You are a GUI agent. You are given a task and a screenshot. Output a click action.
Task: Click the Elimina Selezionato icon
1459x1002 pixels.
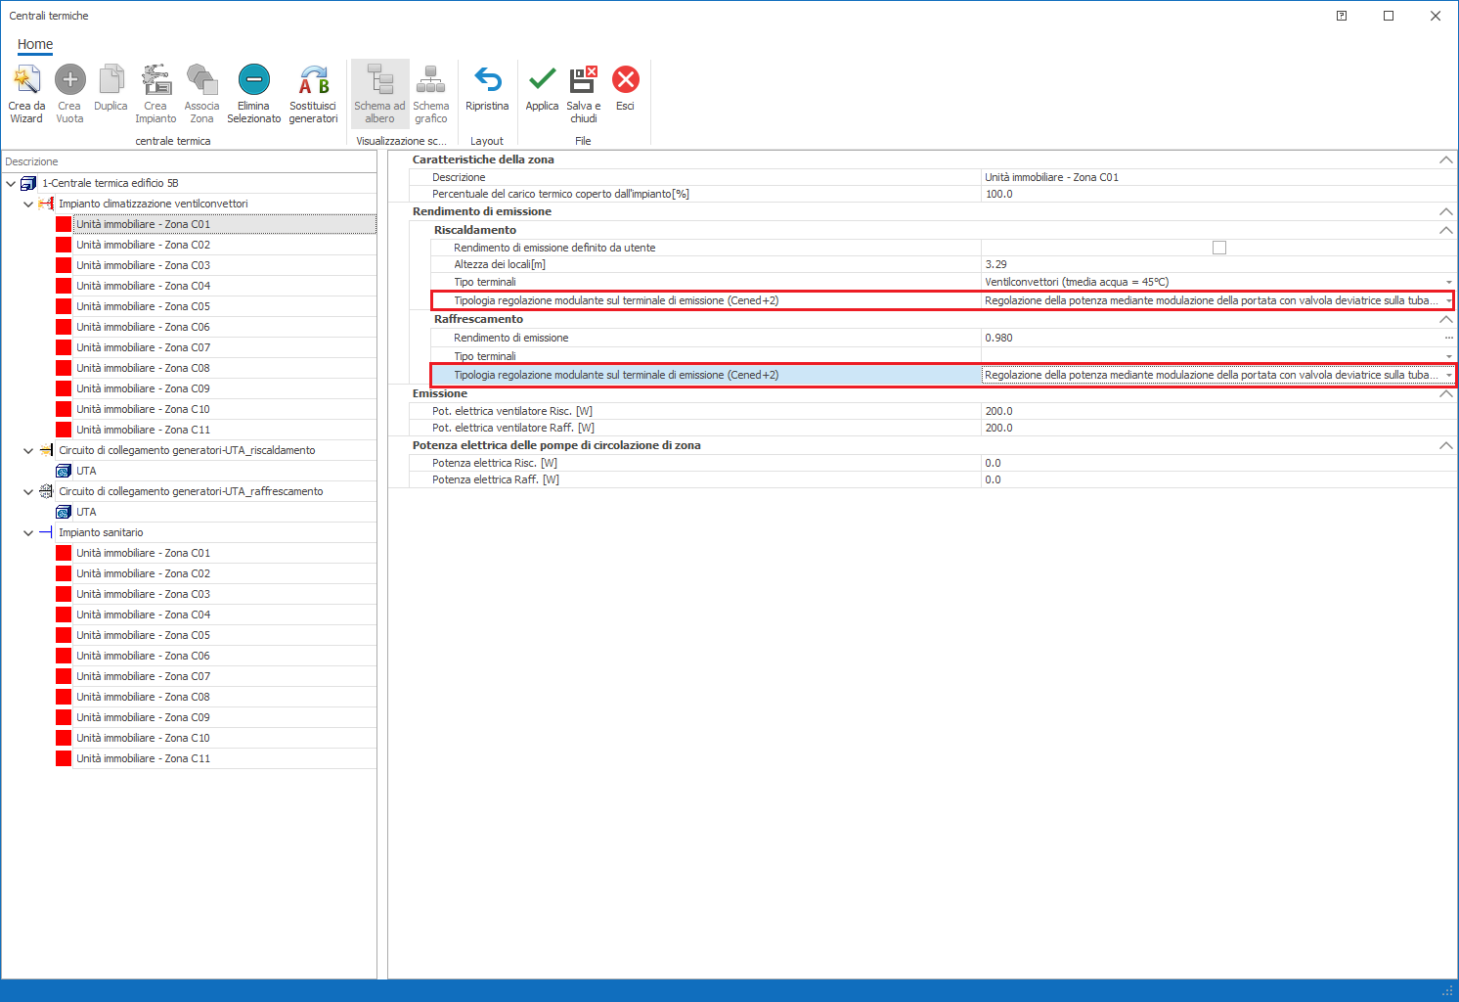coord(253,80)
